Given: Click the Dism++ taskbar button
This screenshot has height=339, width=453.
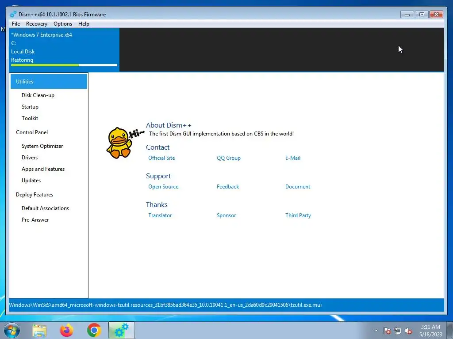Looking at the screenshot, I should 122,330.
